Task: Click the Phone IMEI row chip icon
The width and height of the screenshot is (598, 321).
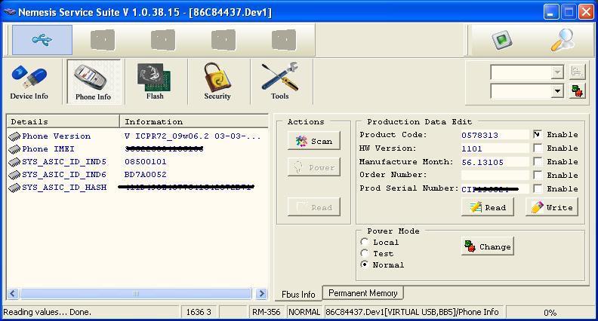Action: pos(14,149)
